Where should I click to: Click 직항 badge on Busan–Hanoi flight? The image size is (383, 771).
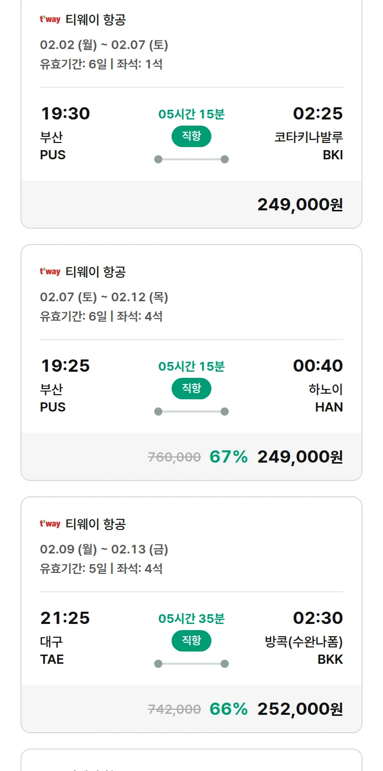pyautogui.click(x=191, y=389)
